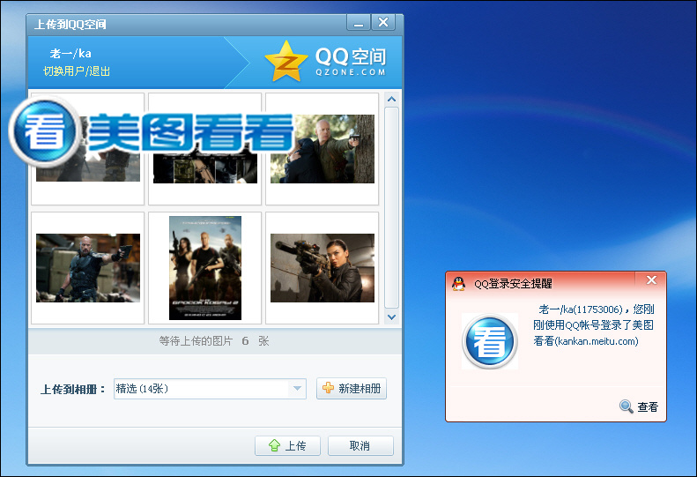The image size is (697, 477).
Task: Click the 新建相册 button
Action: click(352, 389)
